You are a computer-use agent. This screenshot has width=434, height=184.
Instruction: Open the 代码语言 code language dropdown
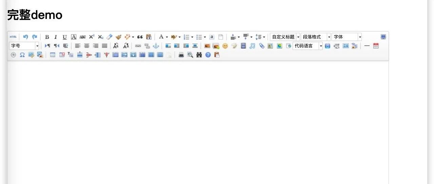pos(308,46)
